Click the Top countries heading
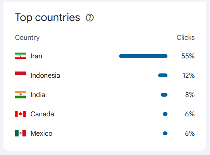The width and height of the screenshot is (210, 155). pyautogui.click(x=48, y=17)
